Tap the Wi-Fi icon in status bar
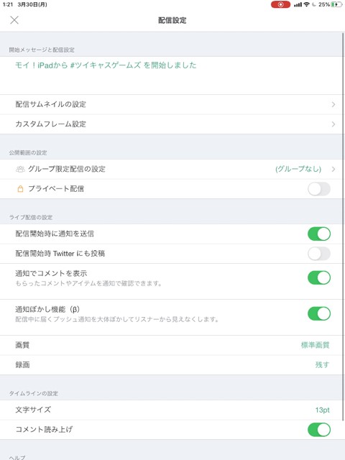This screenshot has width=345, height=460. pyautogui.click(x=307, y=4)
